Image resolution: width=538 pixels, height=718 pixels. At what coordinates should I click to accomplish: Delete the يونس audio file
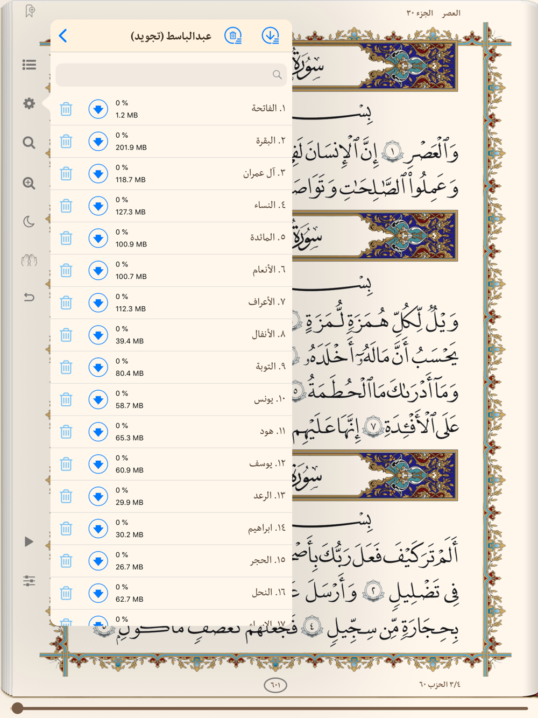click(x=66, y=400)
